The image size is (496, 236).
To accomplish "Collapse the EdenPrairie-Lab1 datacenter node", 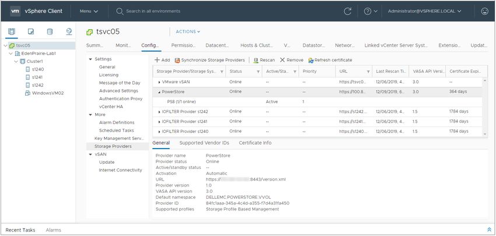I will 11,54.
